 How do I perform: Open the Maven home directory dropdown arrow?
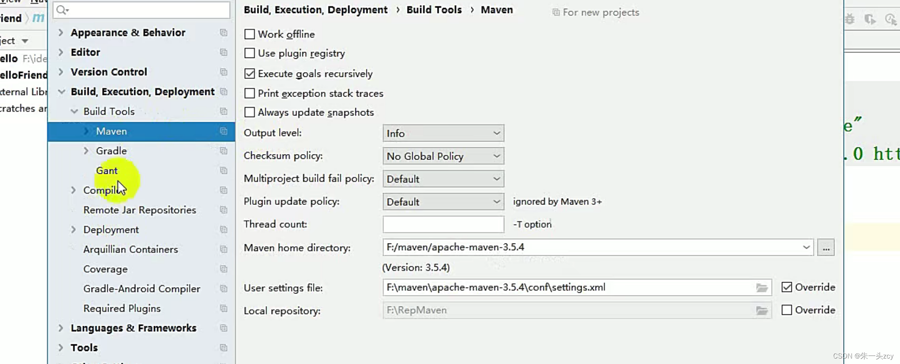tap(806, 247)
